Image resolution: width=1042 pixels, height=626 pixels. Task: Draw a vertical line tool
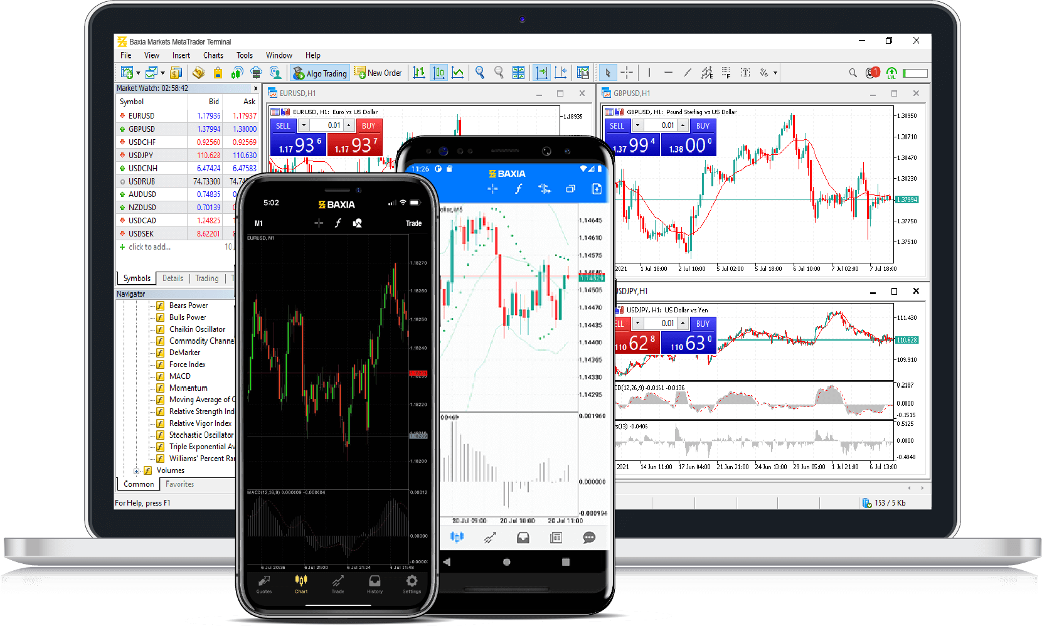click(649, 73)
